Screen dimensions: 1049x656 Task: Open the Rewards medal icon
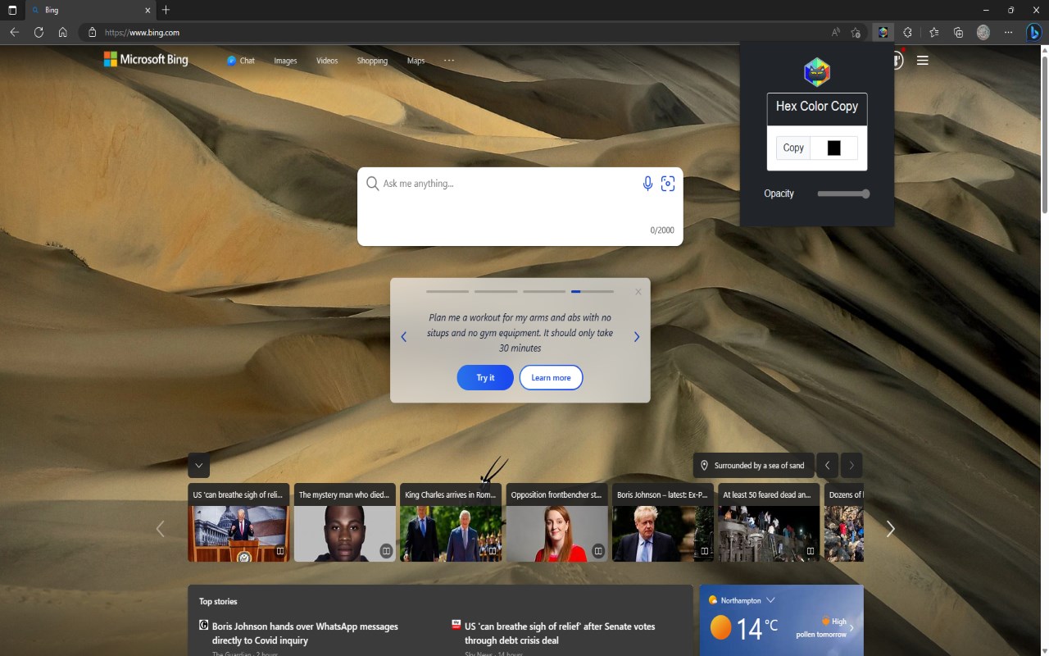click(897, 60)
